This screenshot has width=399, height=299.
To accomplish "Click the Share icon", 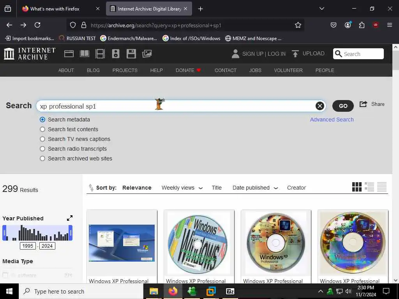I will [x=363, y=104].
